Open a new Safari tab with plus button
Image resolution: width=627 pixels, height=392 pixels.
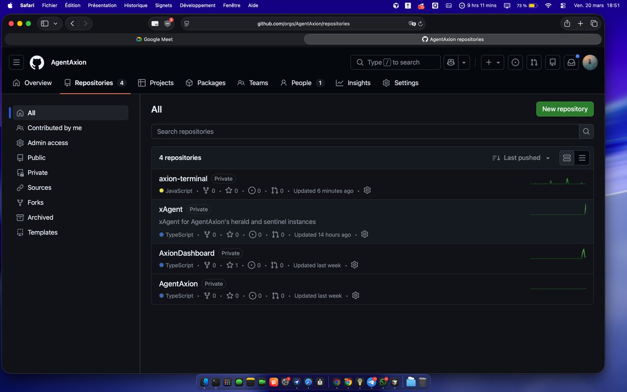[580, 24]
